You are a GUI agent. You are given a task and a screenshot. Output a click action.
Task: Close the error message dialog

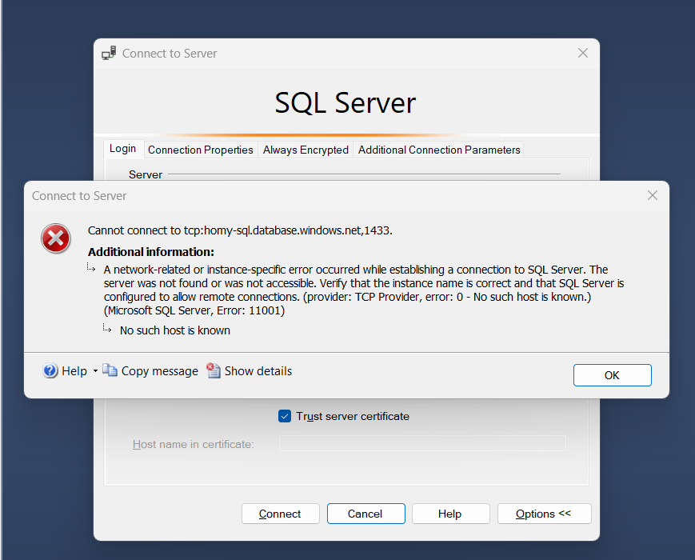point(652,195)
